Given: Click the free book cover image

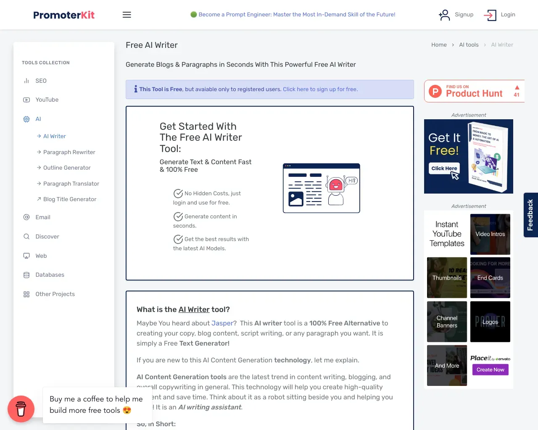Looking at the screenshot, I should (488, 157).
